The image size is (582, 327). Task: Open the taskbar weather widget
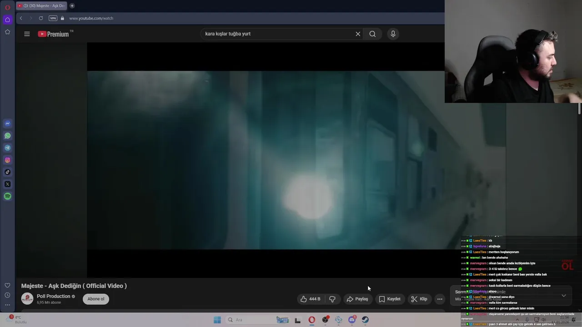(17, 319)
